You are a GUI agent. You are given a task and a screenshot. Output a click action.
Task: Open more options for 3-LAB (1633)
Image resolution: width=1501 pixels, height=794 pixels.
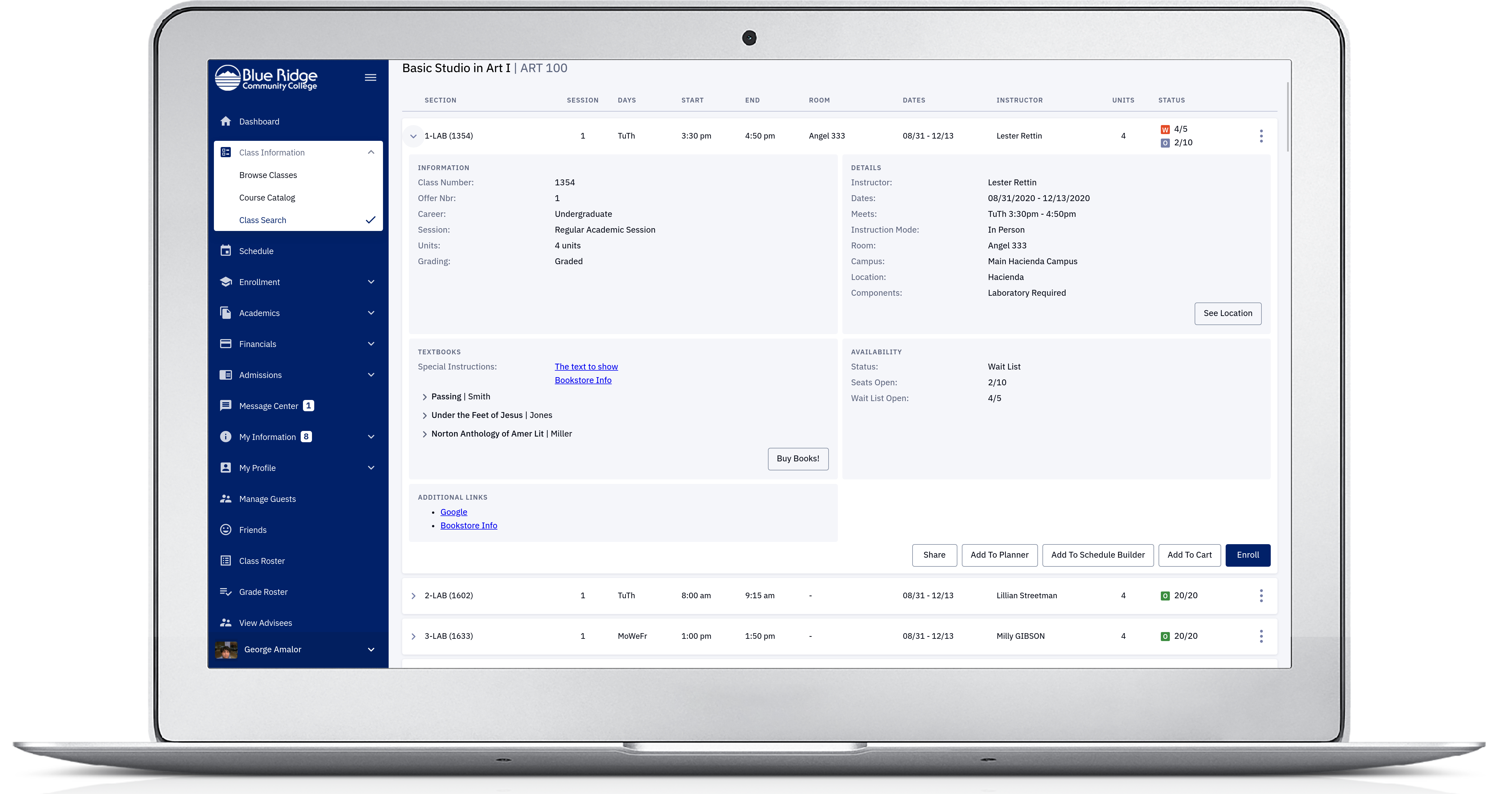(1261, 636)
